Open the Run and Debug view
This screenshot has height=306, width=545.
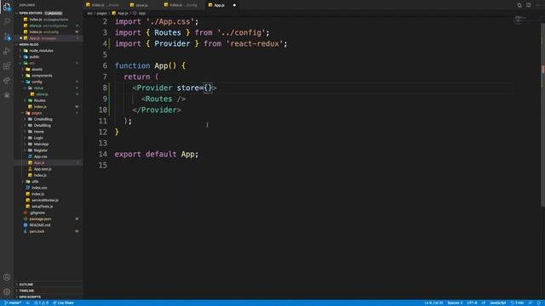7,51
